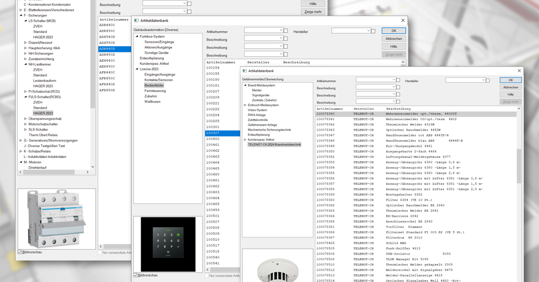
Task: Select article ADX440D in rear list
Action: [x=115, y=48]
